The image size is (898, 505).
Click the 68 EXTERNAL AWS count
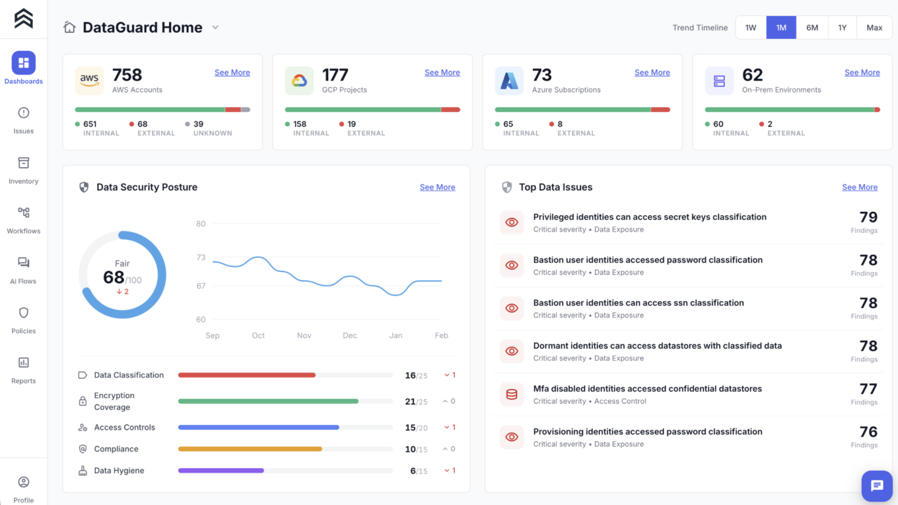pos(152,128)
